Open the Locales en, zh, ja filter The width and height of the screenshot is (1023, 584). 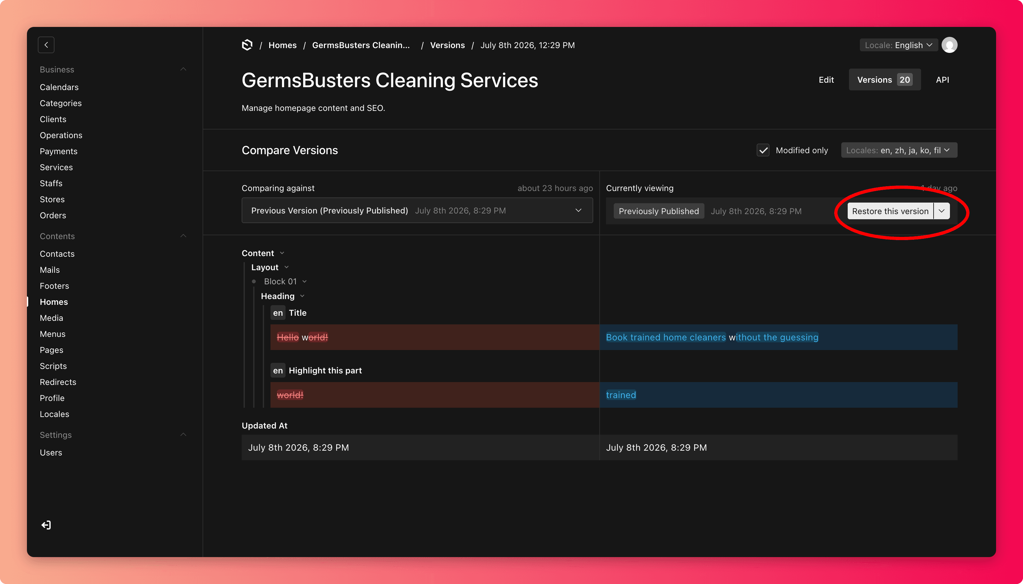(x=899, y=150)
